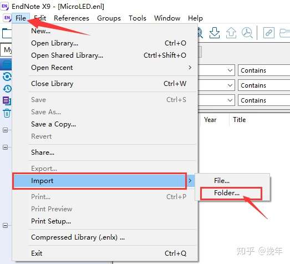The height and width of the screenshot is (264, 290).
Task: Open the third search field dropdown
Action: pyautogui.click(x=230, y=100)
